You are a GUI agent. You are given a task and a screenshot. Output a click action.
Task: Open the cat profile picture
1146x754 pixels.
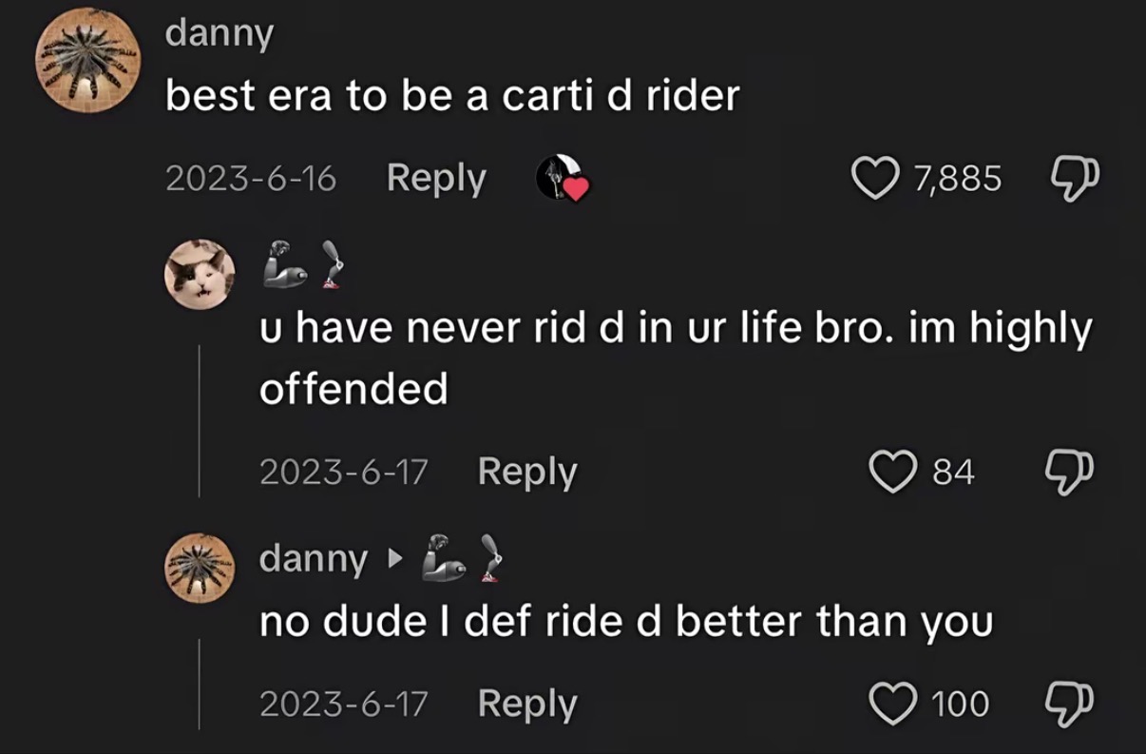(x=200, y=274)
